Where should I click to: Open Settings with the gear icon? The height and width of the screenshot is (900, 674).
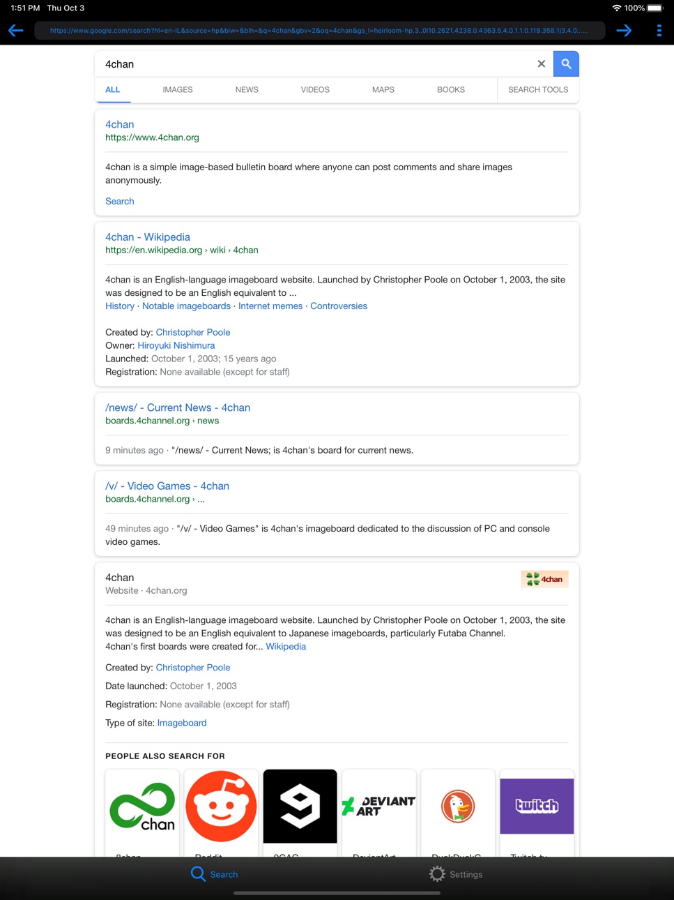click(437, 874)
